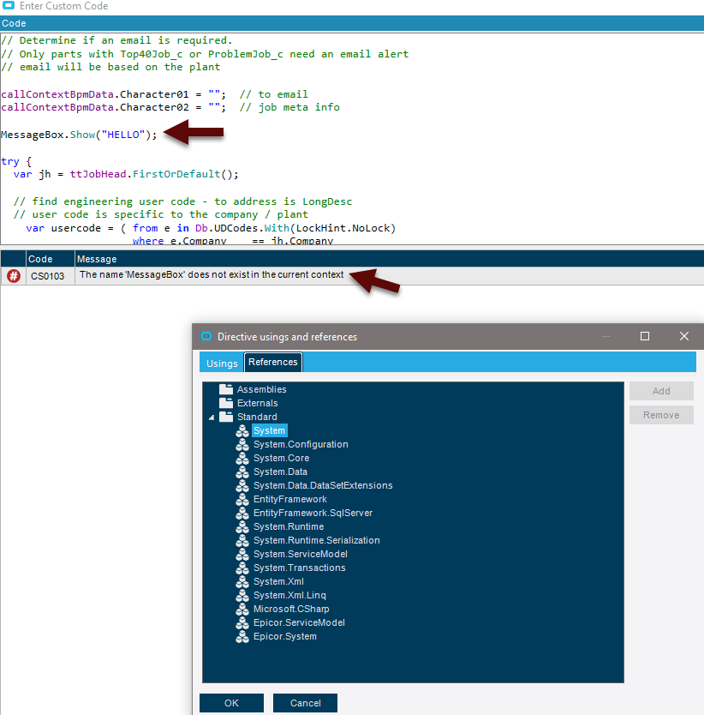
Task: Click the EntityFramework.SqlServer assembly icon
Action: pyautogui.click(x=242, y=513)
